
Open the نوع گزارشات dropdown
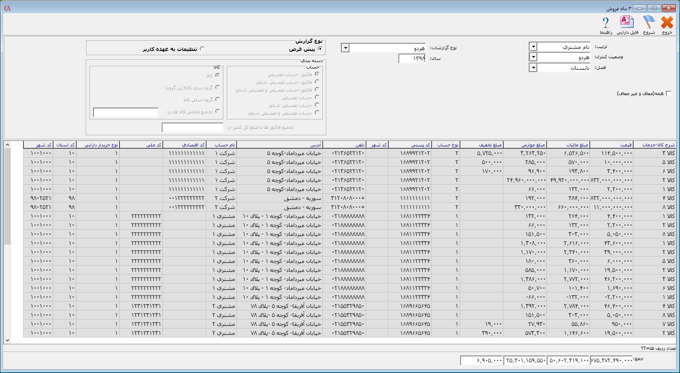345,48
